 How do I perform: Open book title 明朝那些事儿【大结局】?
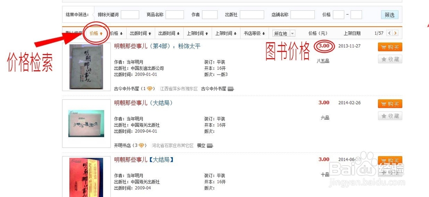[x=144, y=160]
